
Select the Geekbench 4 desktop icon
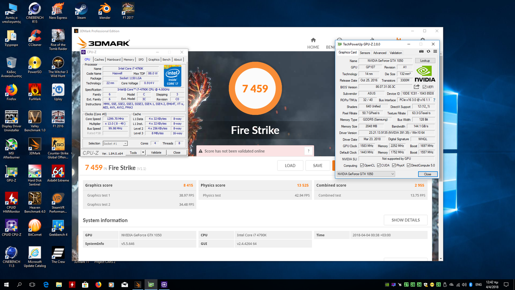coord(58,228)
